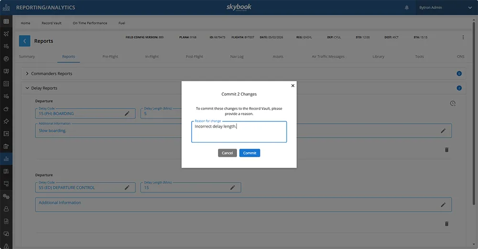Screen dimensions: 478x249
Task: Expand the Commanders Reports section
Action: (x=27, y=74)
